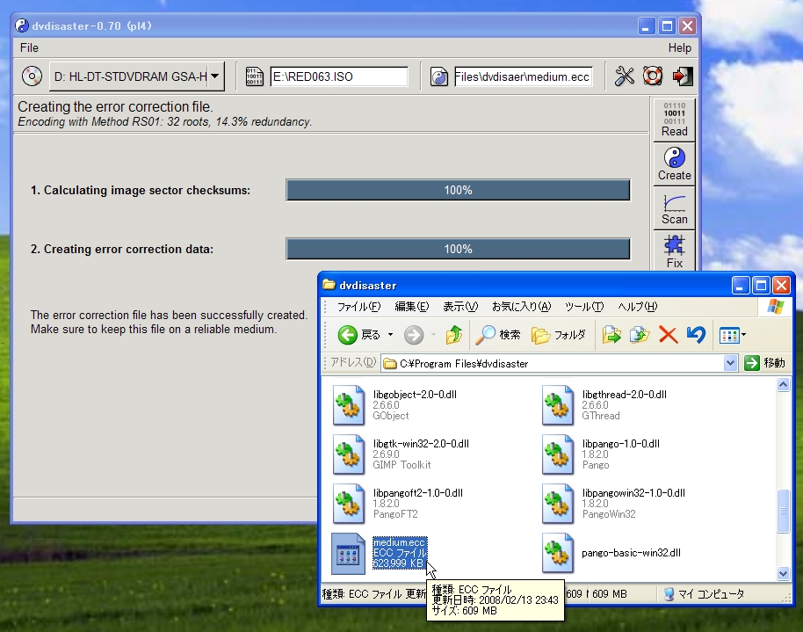
Task: Open the File menu in dvdisaster
Action: 29,47
